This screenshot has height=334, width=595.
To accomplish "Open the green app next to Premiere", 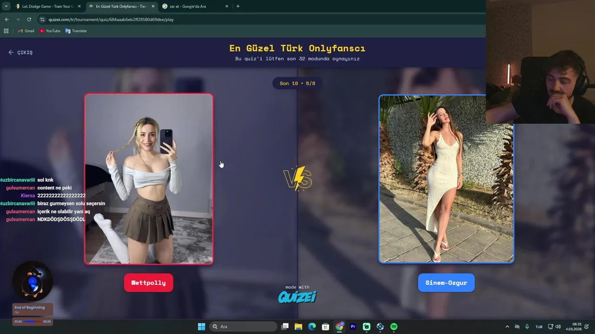I will (x=366, y=327).
